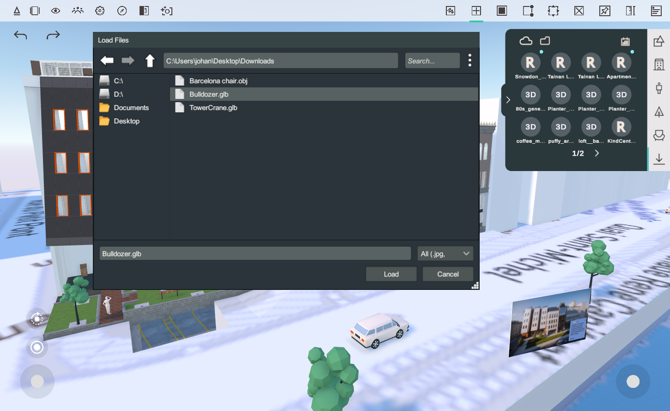Open the file type filter dropdown

click(x=445, y=253)
